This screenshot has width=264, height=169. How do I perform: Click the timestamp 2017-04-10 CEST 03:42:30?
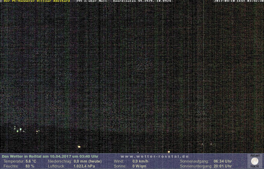click(239, 1)
